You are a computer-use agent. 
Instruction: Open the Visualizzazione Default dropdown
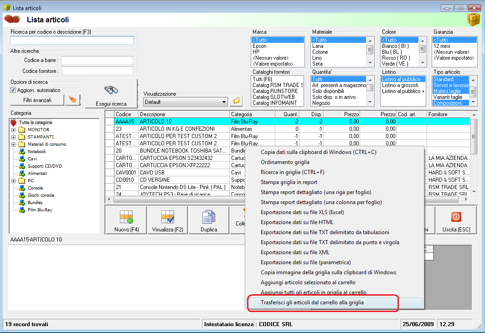[x=224, y=102]
